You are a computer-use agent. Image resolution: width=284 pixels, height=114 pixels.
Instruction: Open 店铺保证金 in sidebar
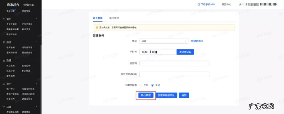click(27, 99)
